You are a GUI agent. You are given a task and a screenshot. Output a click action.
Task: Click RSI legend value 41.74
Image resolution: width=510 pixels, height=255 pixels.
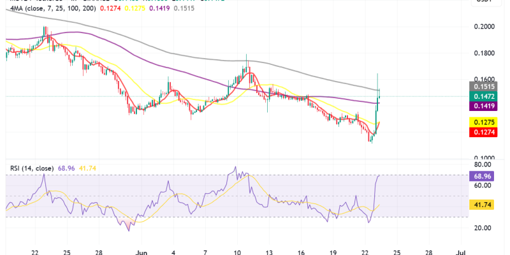87,168
